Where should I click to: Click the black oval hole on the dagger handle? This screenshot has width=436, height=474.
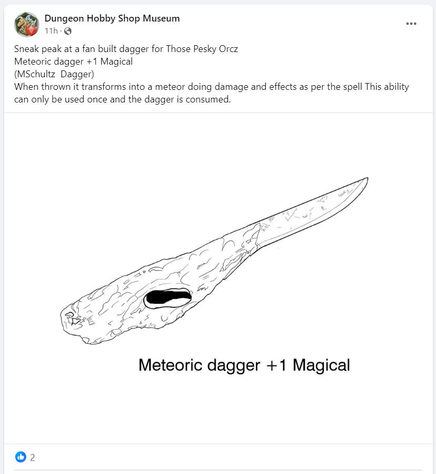pyautogui.click(x=167, y=297)
